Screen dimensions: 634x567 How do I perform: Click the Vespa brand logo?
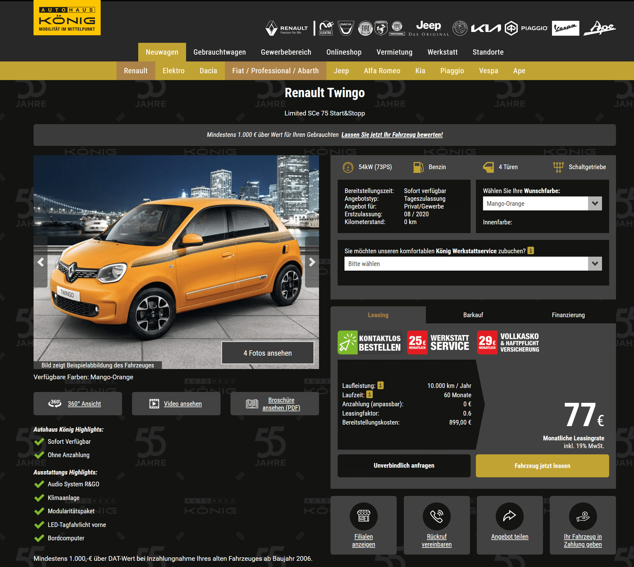pyautogui.click(x=565, y=28)
